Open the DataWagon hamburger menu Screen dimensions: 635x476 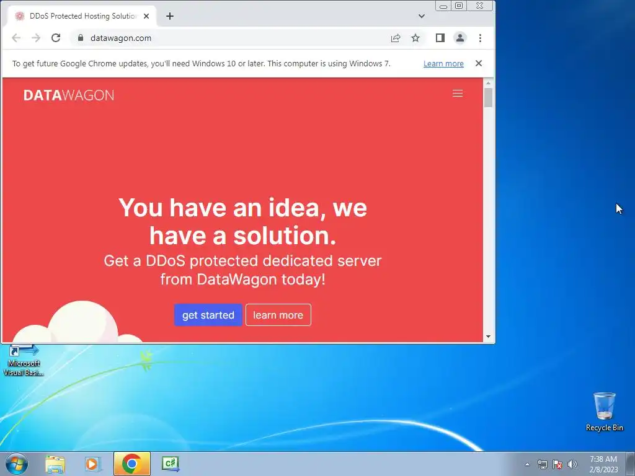(x=457, y=94)
